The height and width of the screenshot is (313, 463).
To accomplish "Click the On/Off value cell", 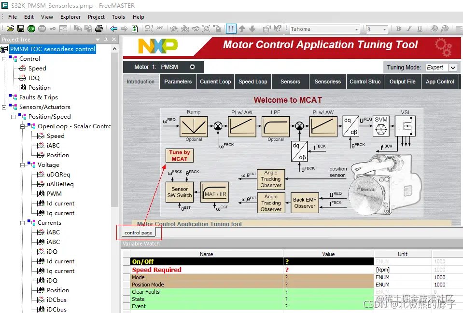I will point(328,261).
